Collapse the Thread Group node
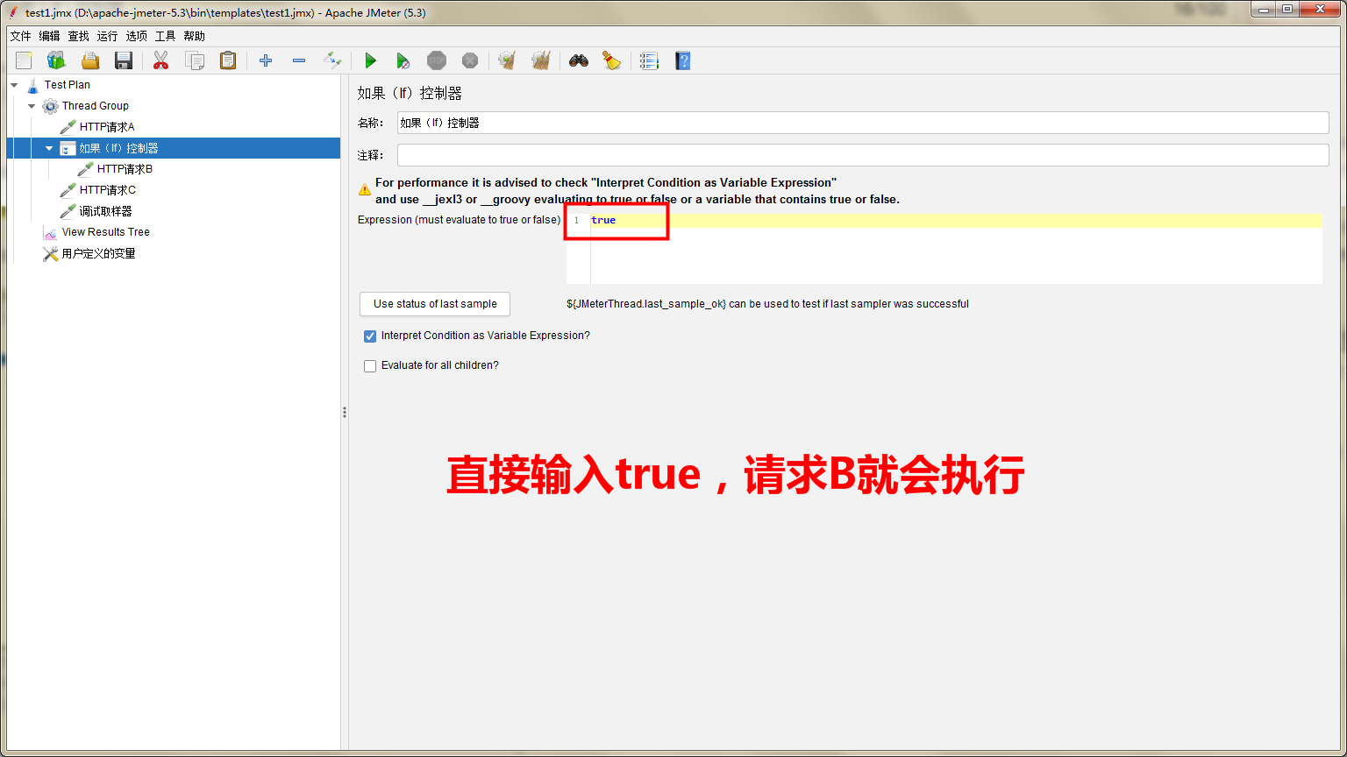 32,105
